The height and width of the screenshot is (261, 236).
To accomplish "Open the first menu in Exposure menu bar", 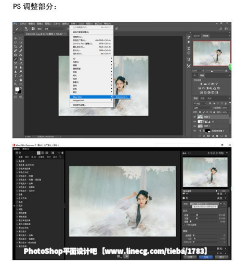I will (x=17, y=149).
